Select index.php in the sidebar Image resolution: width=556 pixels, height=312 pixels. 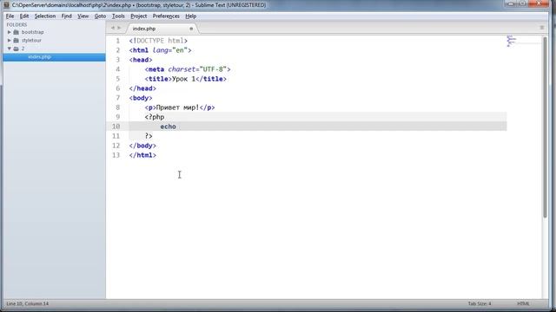tap(54, 57)
